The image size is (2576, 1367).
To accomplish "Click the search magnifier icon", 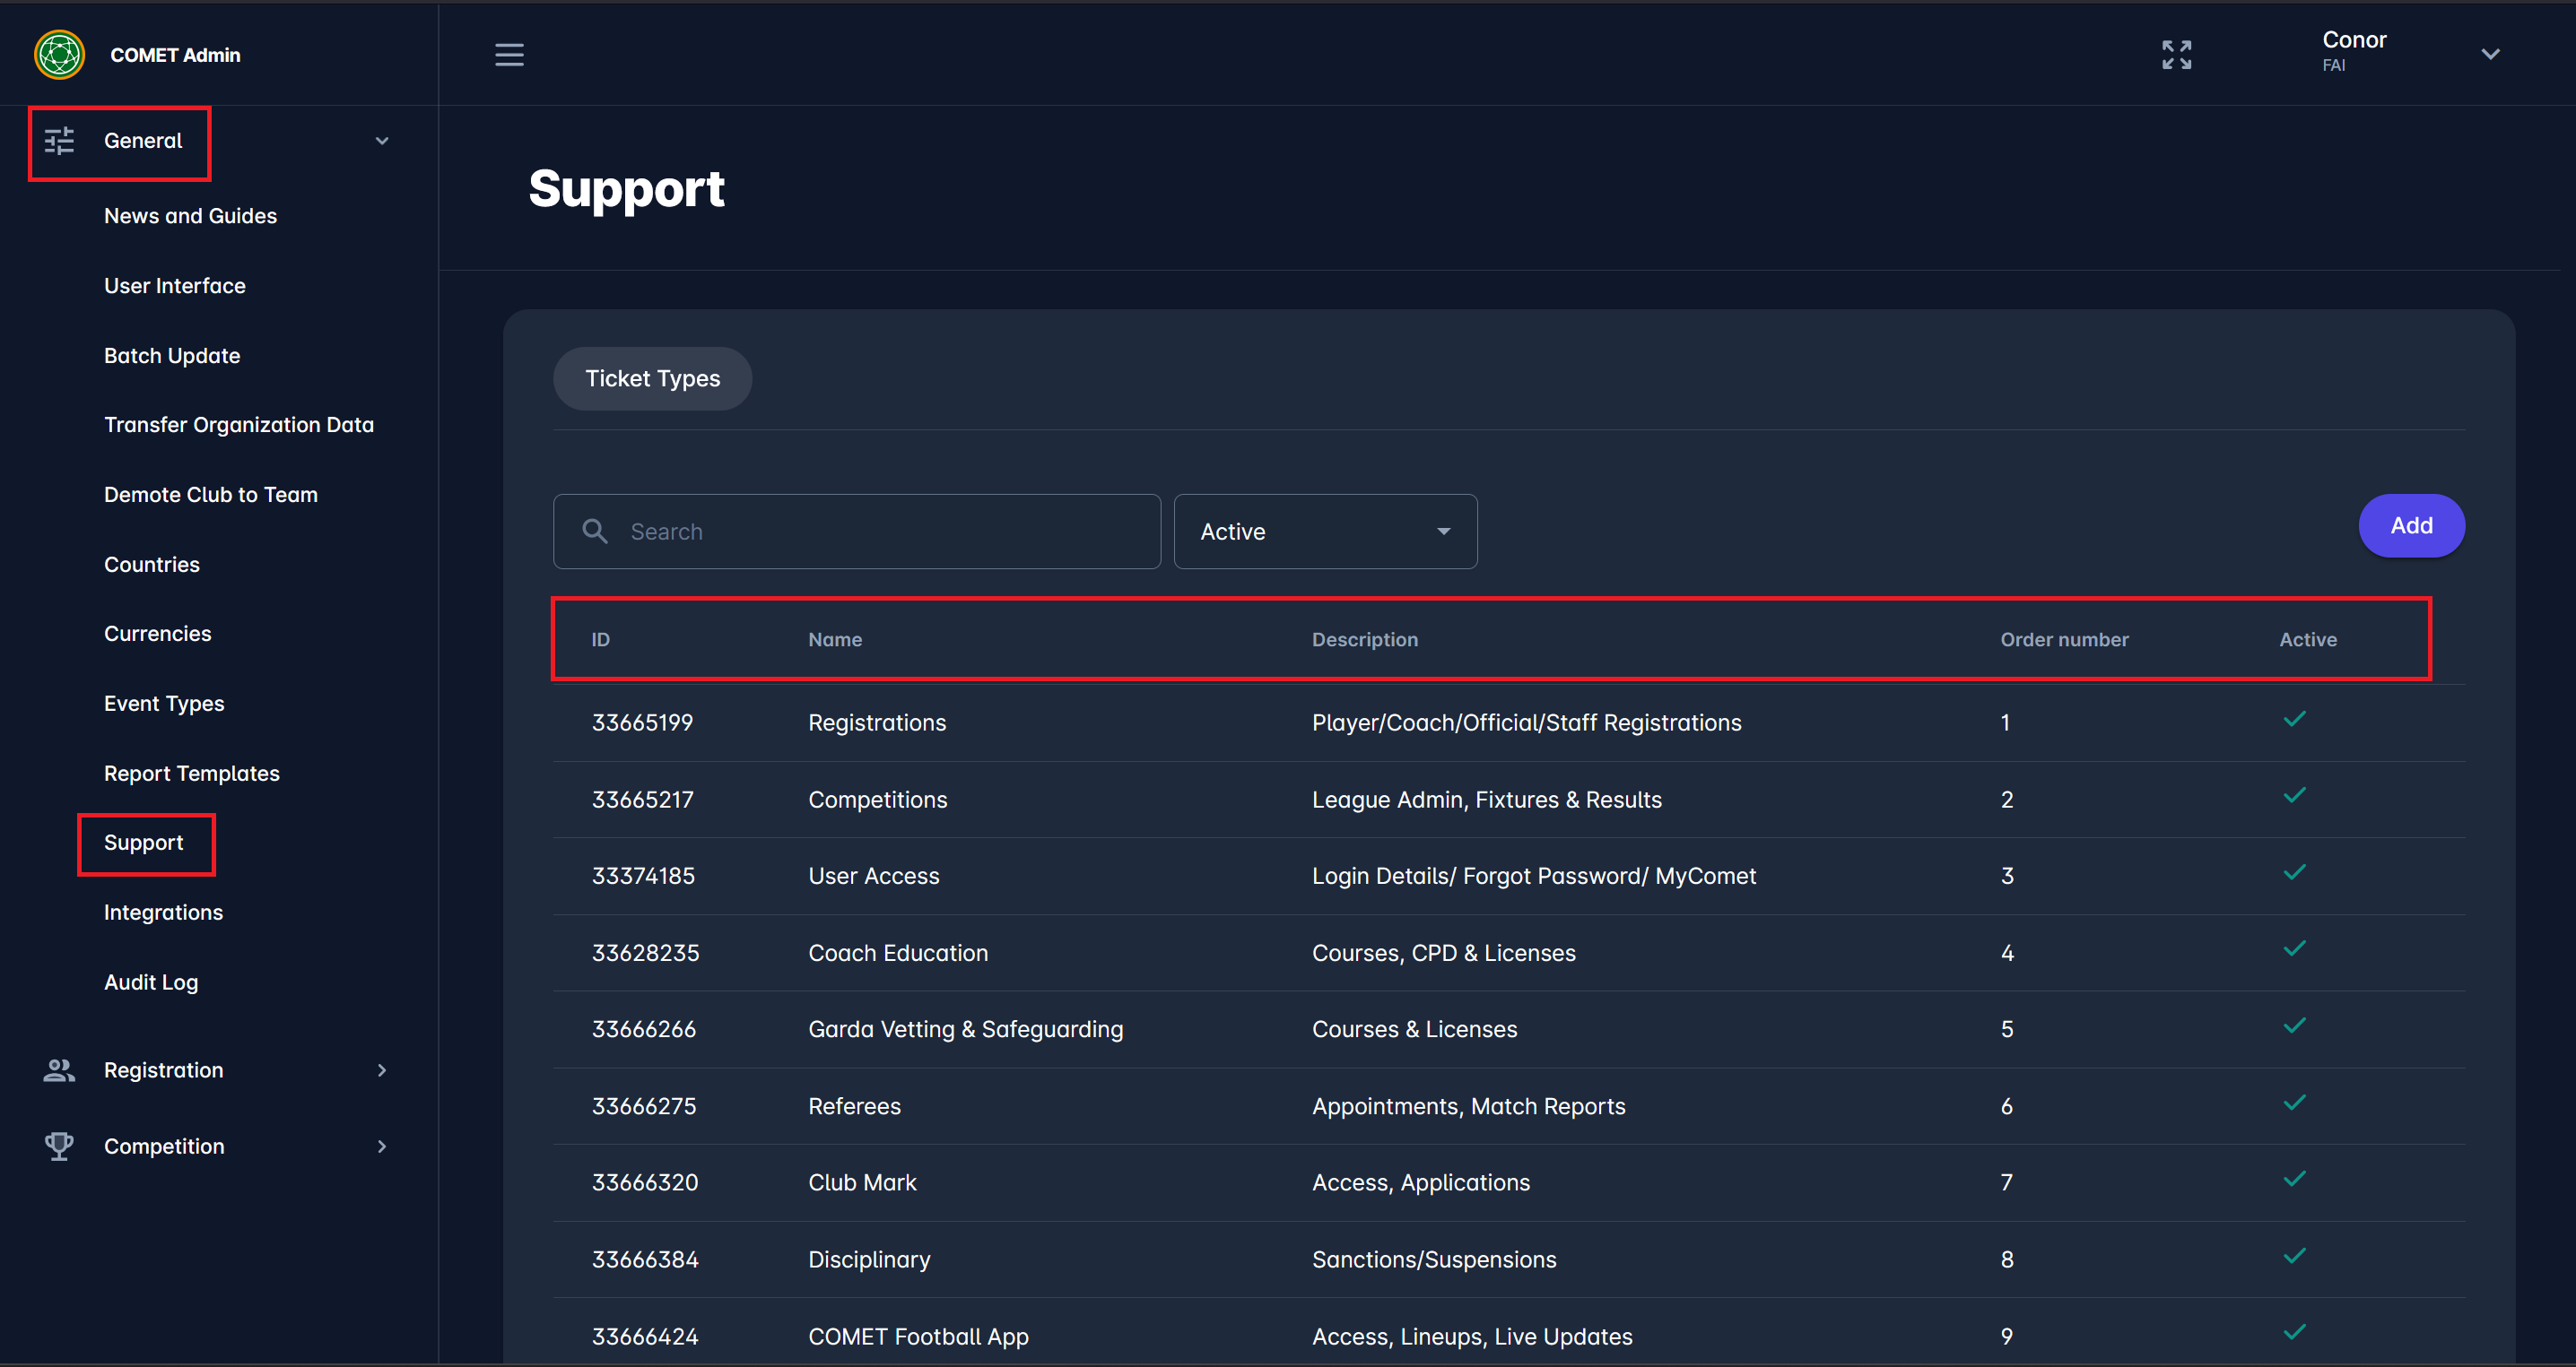I will (595, 532).
